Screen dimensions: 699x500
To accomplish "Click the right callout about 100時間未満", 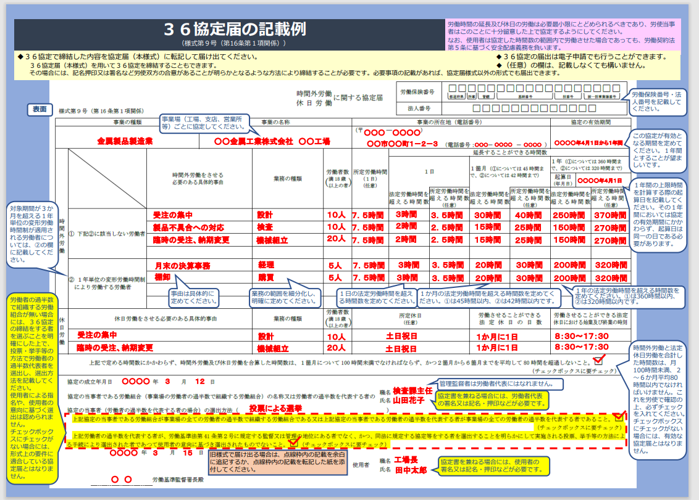I will point(658,400).
